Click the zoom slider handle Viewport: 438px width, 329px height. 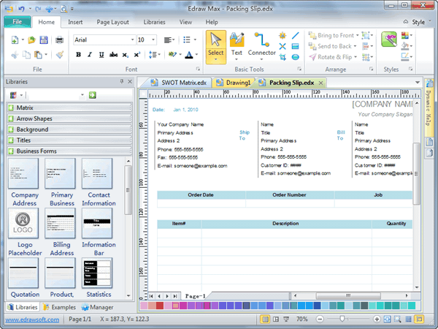click(x=344, y=319)
